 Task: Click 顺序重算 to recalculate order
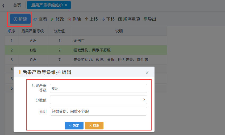tap(129, 19)
